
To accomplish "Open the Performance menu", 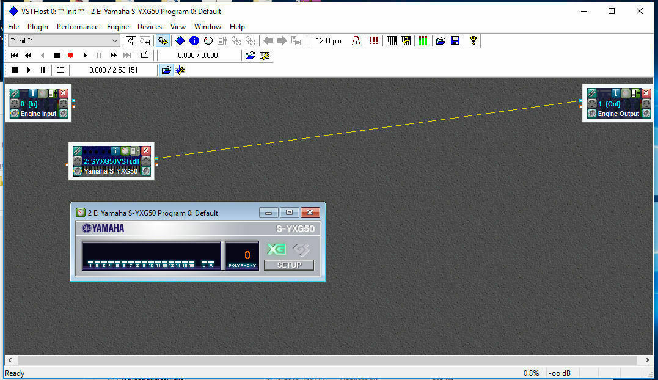I will (x=78, y=27).
